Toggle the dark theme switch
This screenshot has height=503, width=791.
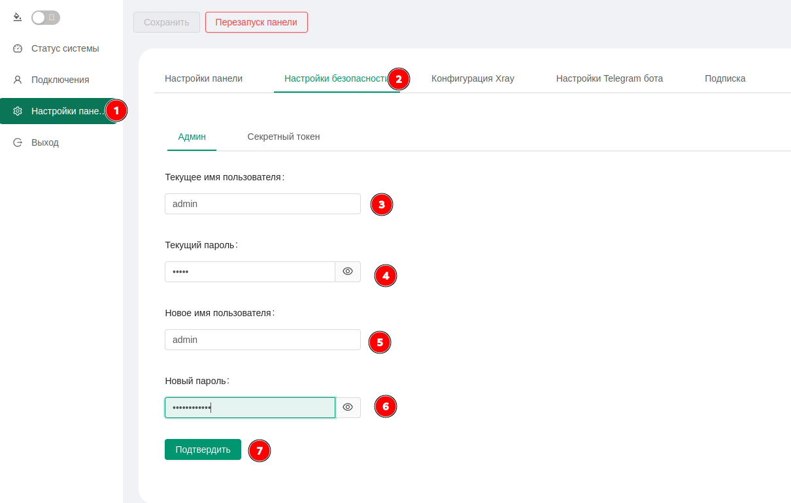(x=46, y=18)
